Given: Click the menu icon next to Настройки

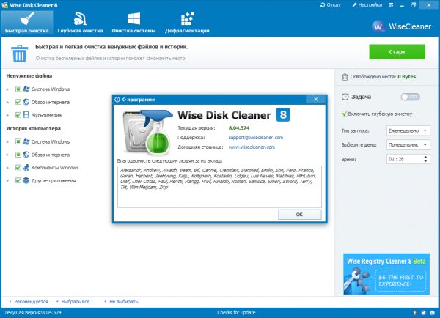Looking at the screenshot, I should [x=391, y=5].
